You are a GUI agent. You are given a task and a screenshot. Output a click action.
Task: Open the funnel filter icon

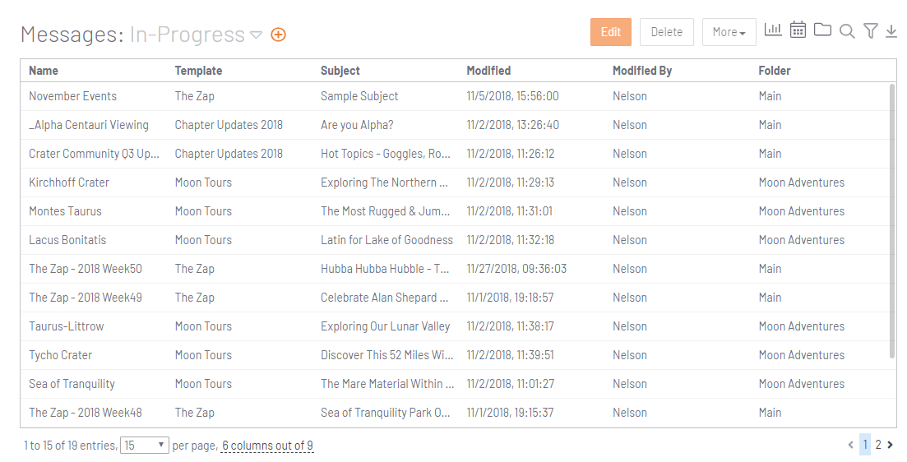click(x=871, y=30)
